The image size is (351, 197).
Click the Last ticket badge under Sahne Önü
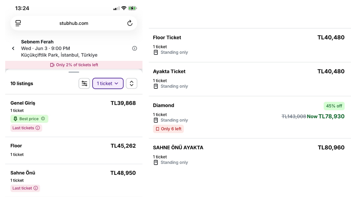25,188
